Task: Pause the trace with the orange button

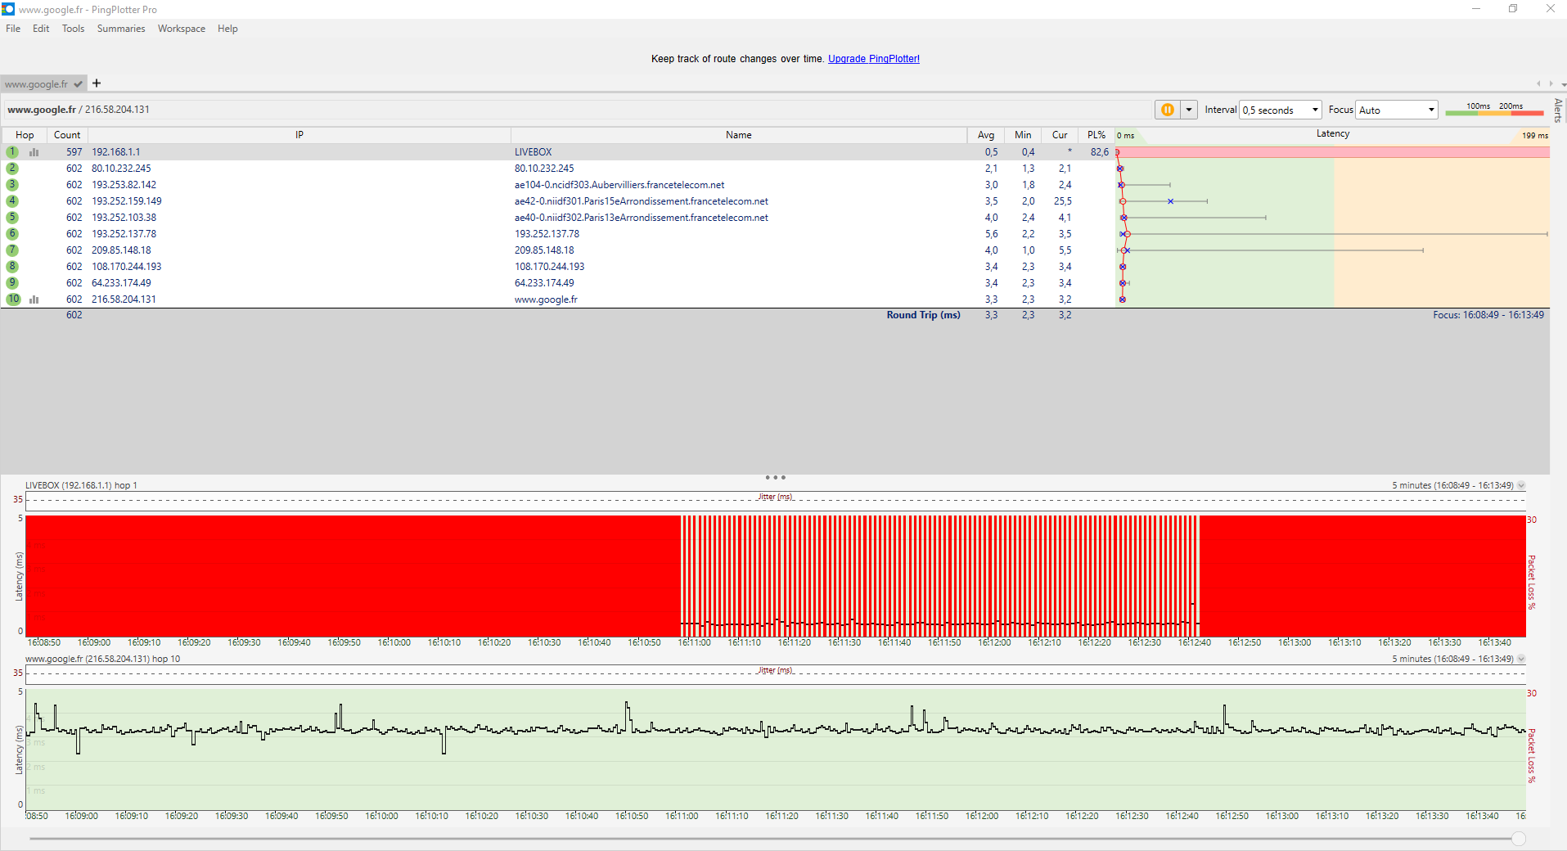Action: pos(1167,110)
